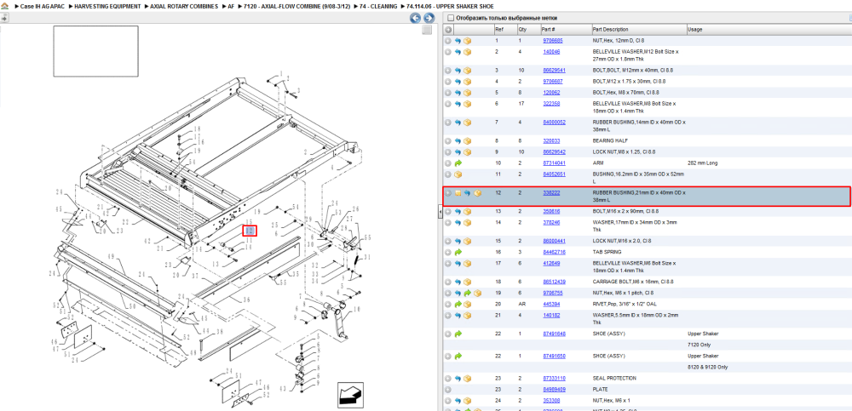This screenshot has width=852, height=411.
Task: Click the box icon for part 9706685
Action: point(467,41)
